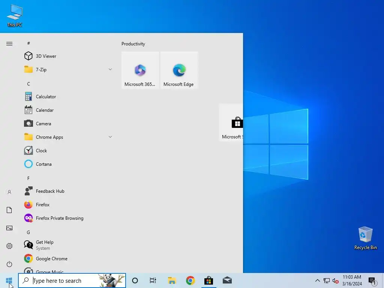Launch Chrome from the taskbar

tap(190, 280)
